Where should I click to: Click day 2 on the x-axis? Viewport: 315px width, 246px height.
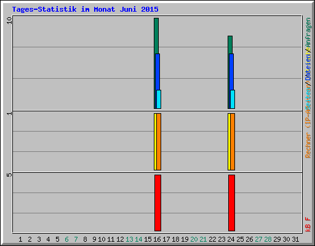click(30, 239)
